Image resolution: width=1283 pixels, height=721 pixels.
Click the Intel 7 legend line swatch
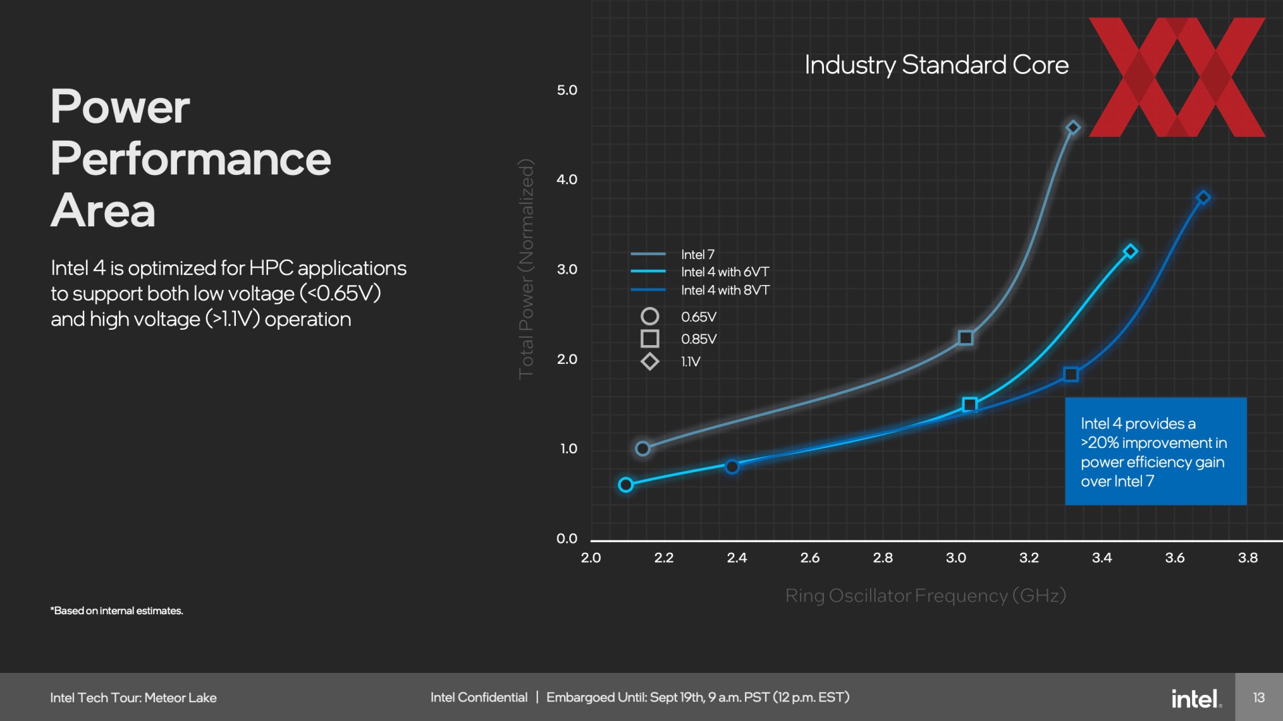point(648,254)
